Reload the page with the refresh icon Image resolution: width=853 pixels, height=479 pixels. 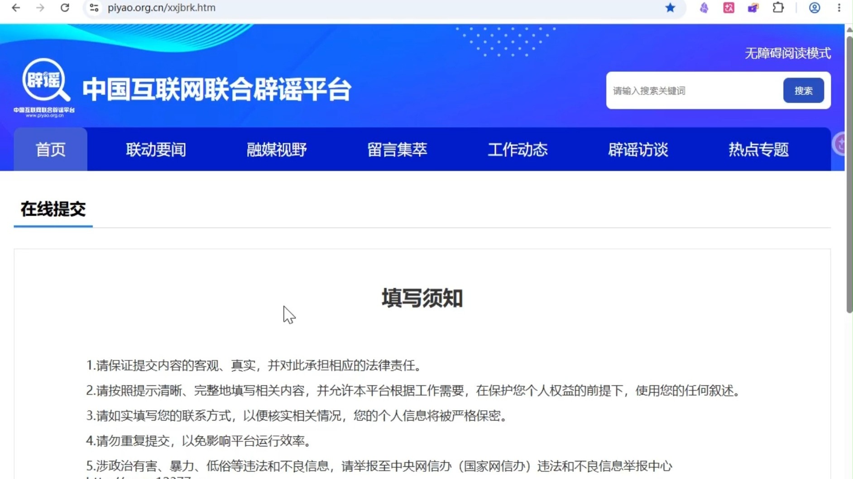click(x=65, y=8)
